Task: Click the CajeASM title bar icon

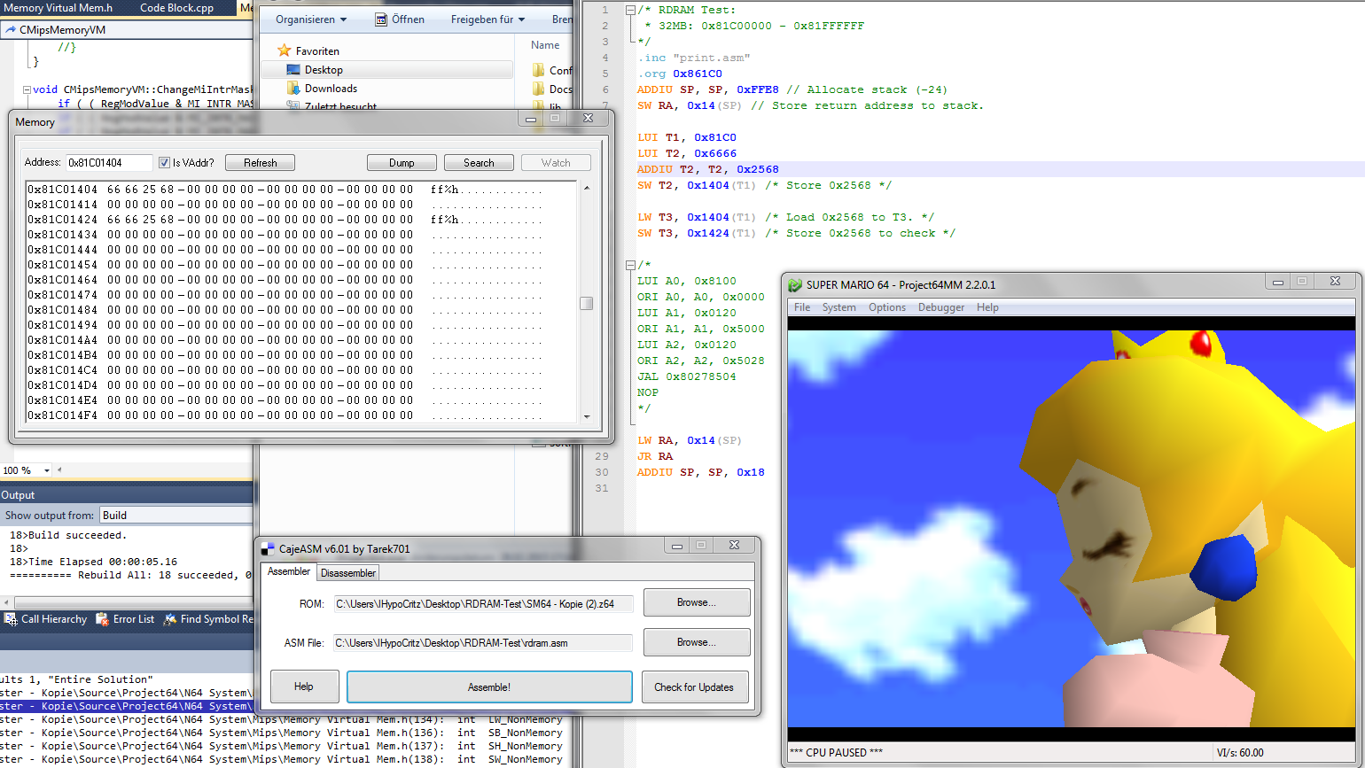Action: click(x=268, y=548)
